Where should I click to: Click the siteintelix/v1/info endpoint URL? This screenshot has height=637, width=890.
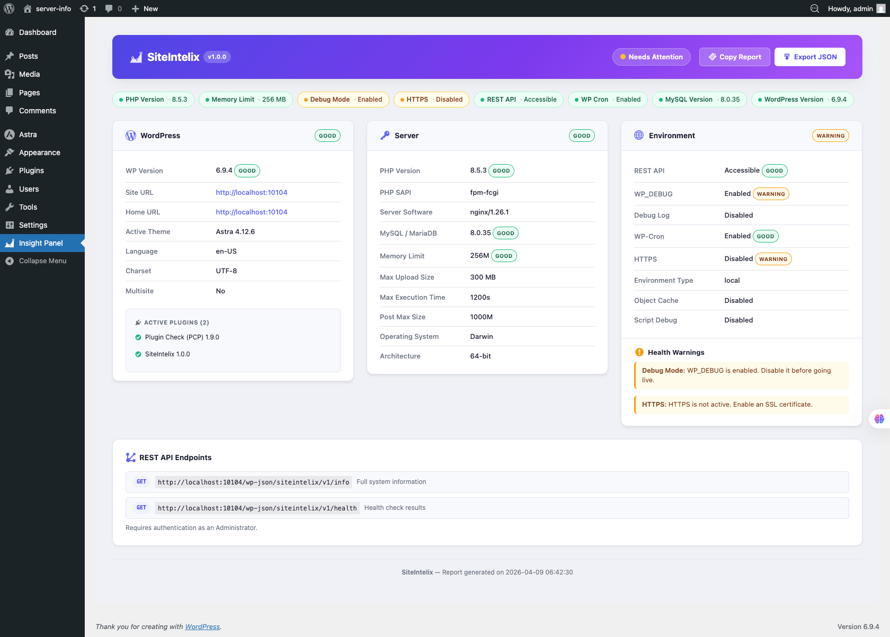(253, 482)
